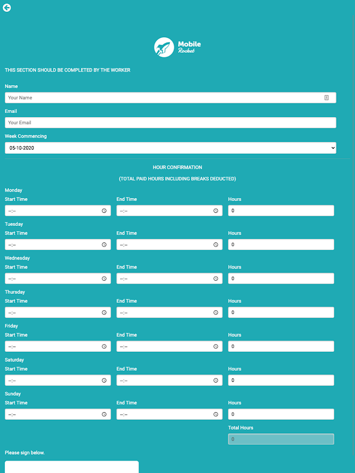Open the Week Commencing dropdown

(x=170, y=148)
